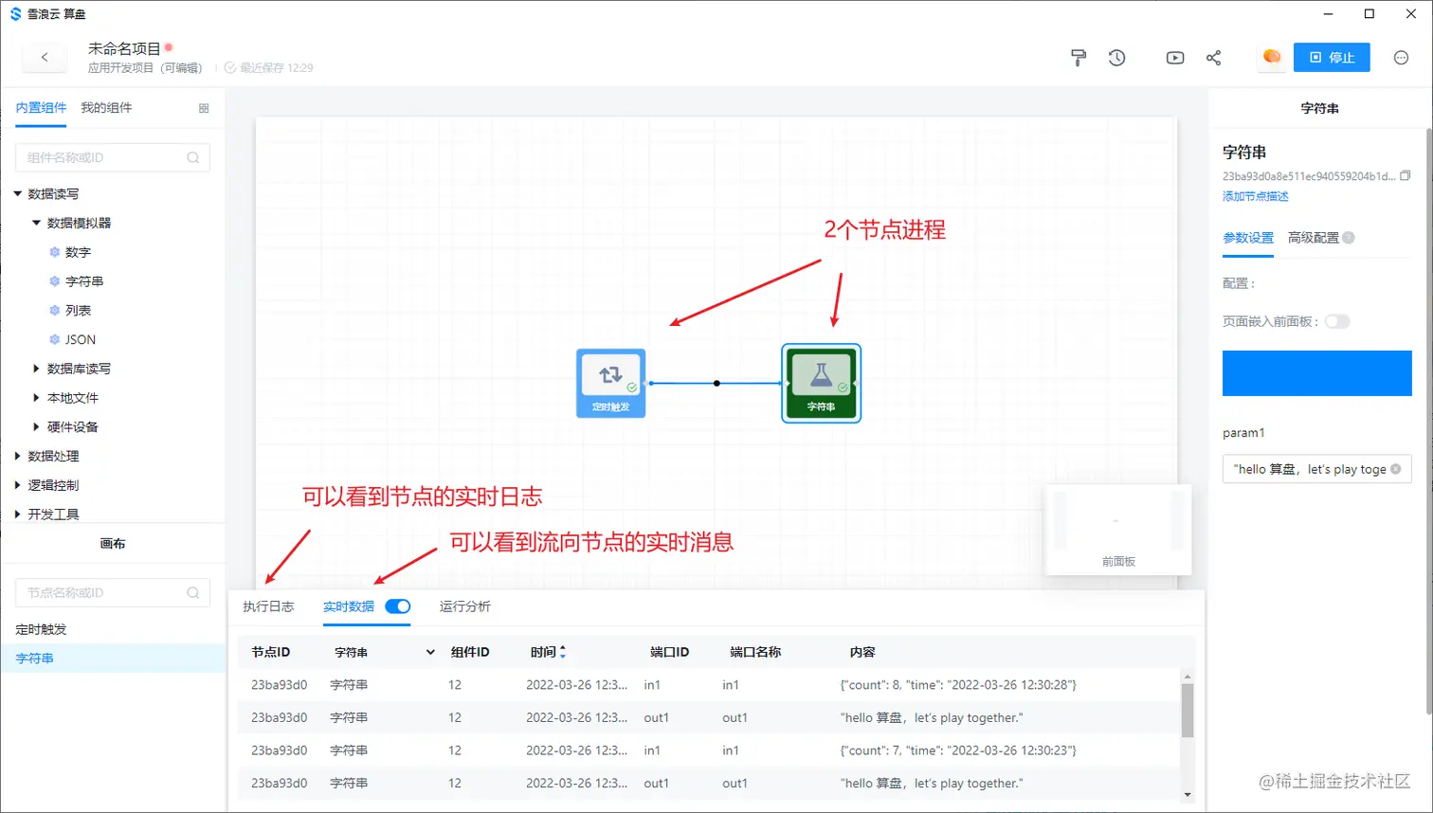Open the more options ellipsis icon
Viewport: 1433px width, 813px height.
[x=1401, y=58]
